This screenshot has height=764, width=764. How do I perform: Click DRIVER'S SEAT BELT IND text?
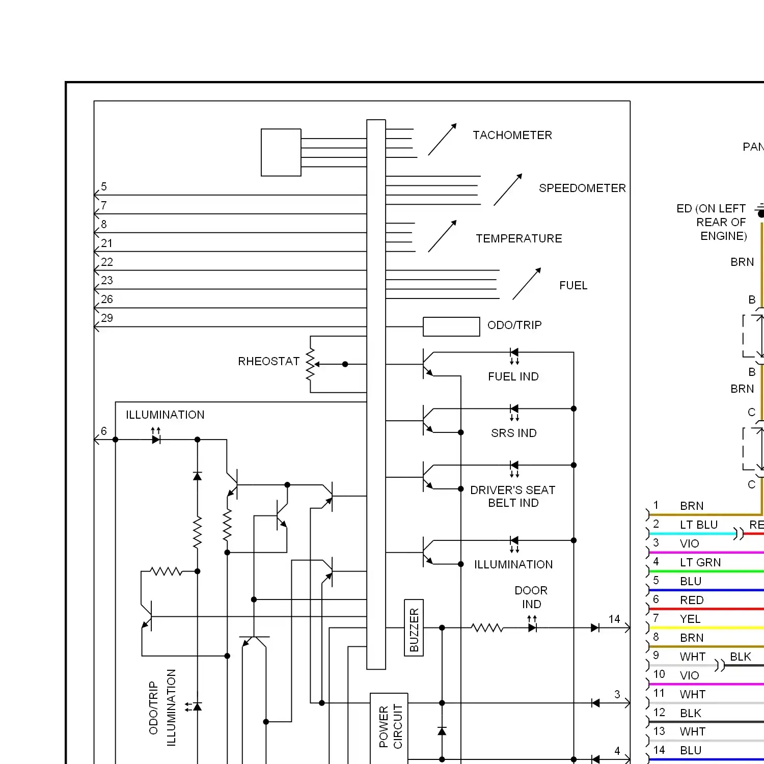pos(513,496)
